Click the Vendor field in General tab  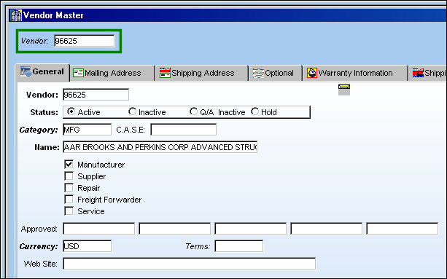[x=96, y=95]
